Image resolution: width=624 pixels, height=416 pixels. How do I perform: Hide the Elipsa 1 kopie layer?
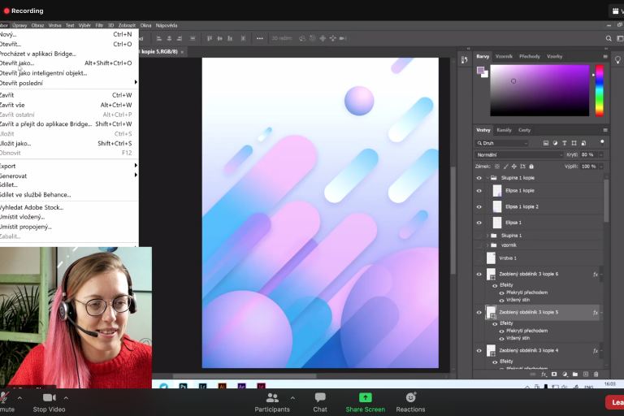point(479,191)
